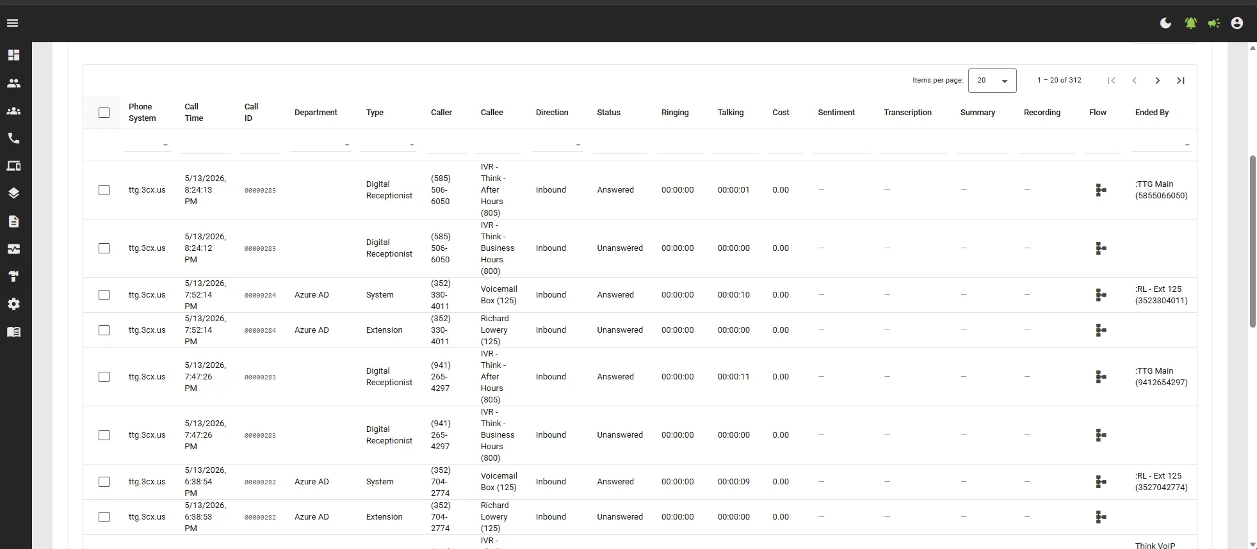Click the Call ID filter input field
Image resolution: width=1257 pixels, height=549 pixels.
(x=260, y=145)
